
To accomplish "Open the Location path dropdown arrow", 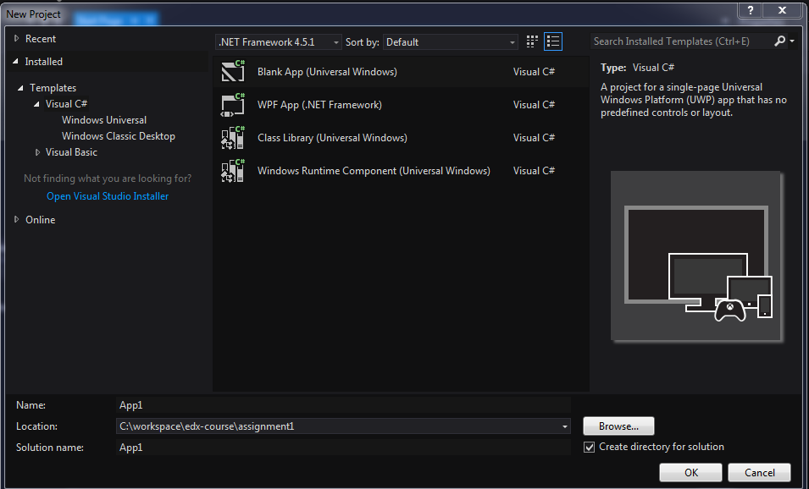I will (x=564, y=426).
